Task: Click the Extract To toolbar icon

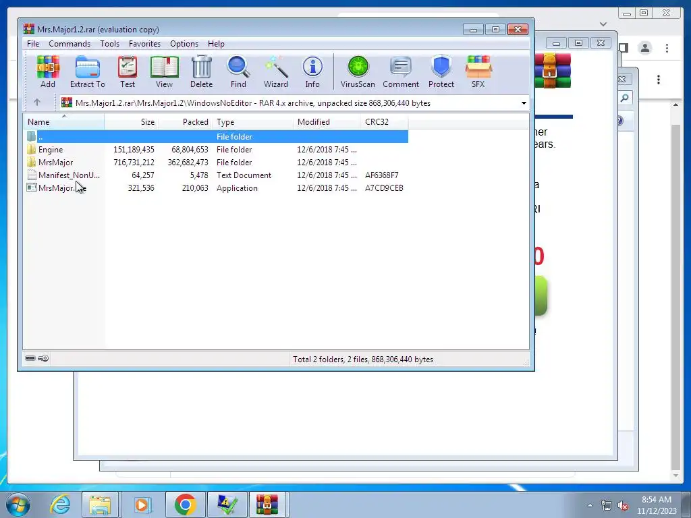Action: 87,71
